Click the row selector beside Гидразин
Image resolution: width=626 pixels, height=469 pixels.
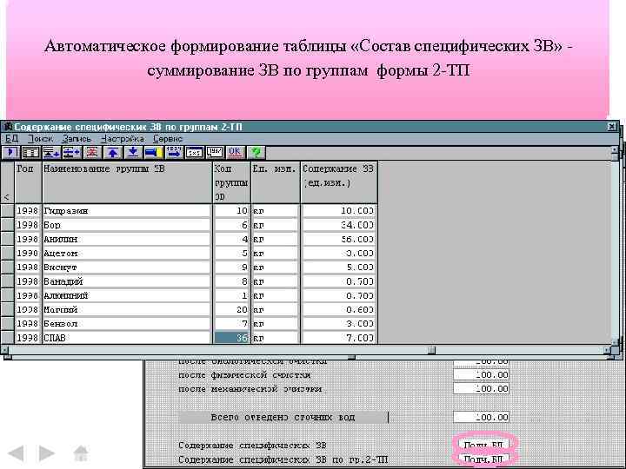click(7, 210)
